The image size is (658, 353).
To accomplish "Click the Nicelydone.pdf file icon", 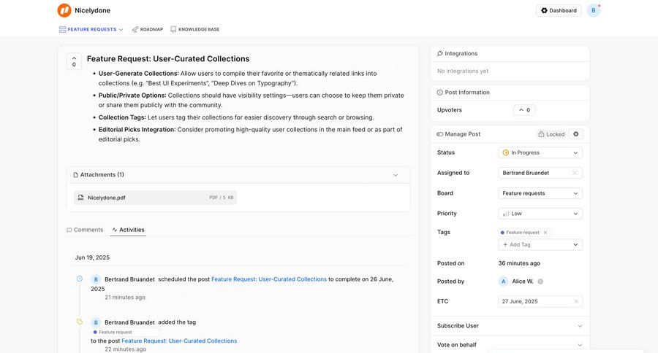I will (x=80, y=198).
